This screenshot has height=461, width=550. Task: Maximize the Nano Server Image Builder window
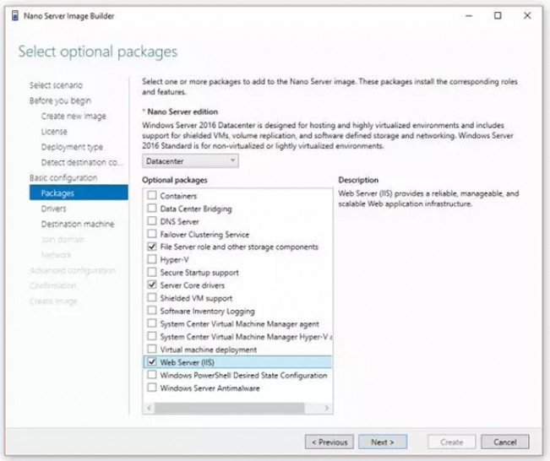pos(498,16)
